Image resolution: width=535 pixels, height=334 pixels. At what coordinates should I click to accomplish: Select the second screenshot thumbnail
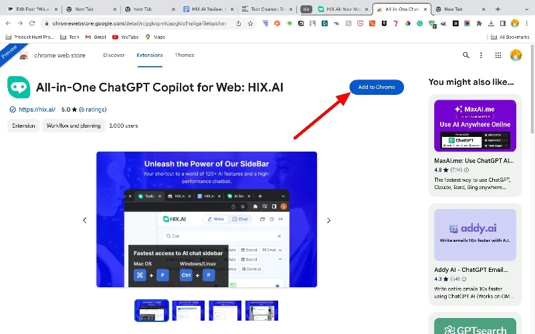point(189,311)
